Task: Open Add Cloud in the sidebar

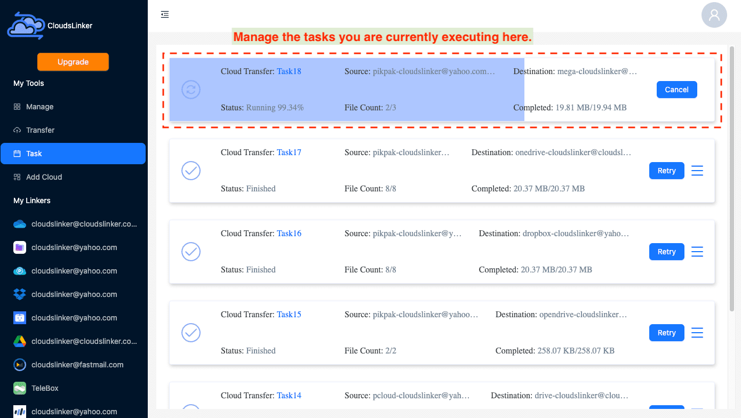Action: pyautogui.click(x=44, y=177)
